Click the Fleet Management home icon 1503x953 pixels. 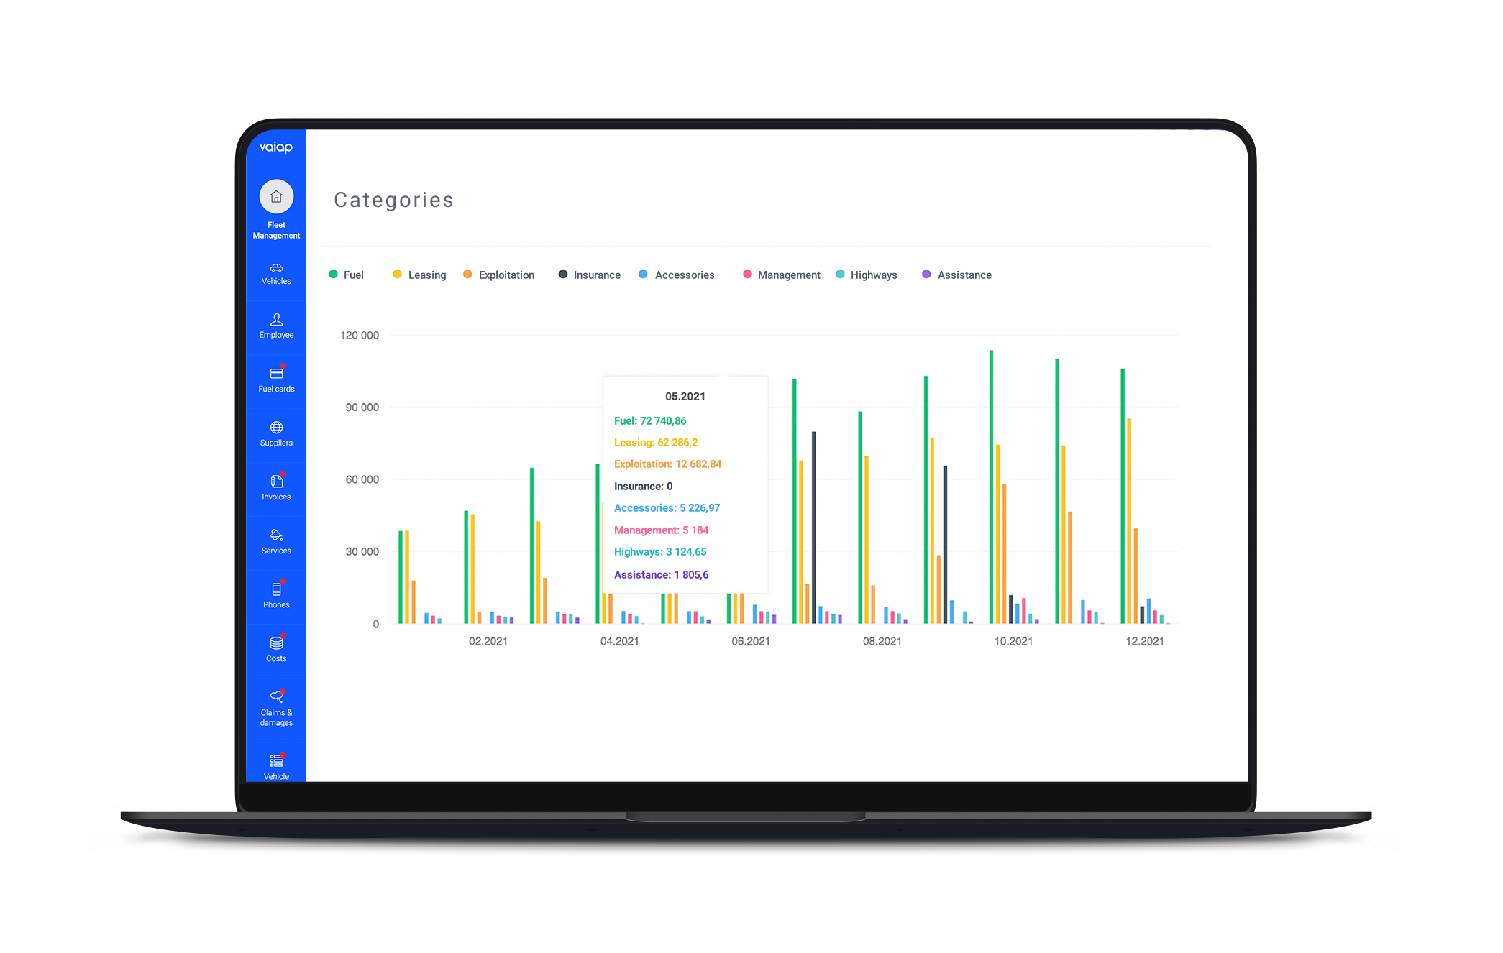(276, 196)
